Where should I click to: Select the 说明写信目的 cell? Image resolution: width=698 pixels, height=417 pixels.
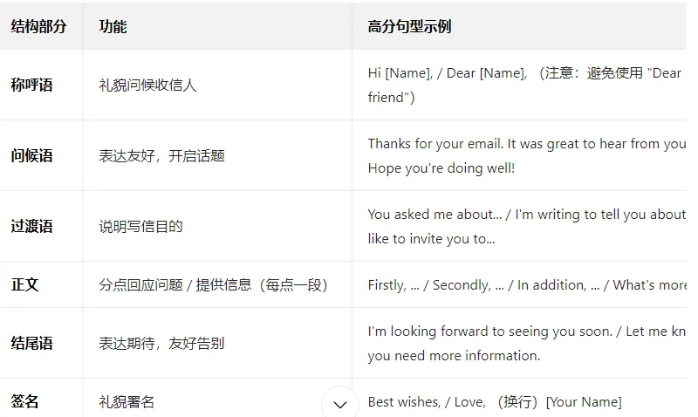tap(140, 226)
